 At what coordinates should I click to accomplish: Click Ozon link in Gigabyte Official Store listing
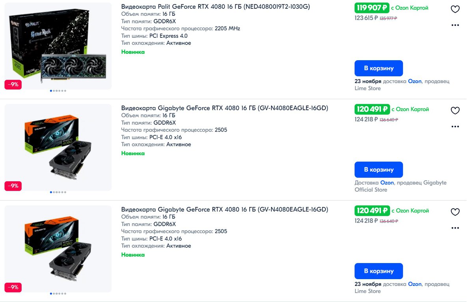[x=387, y=183]
